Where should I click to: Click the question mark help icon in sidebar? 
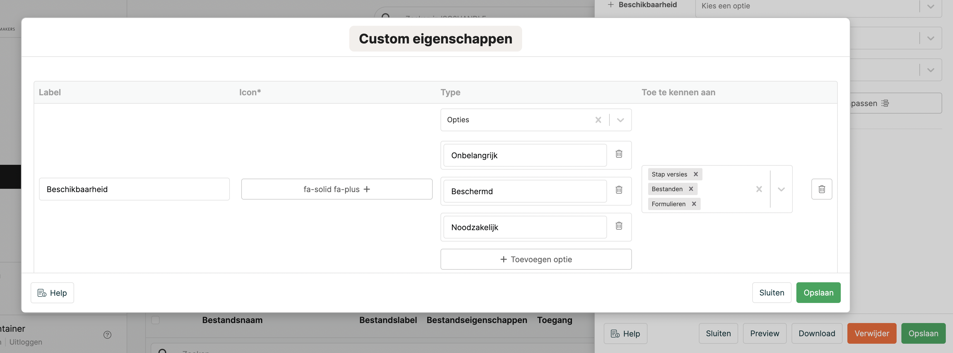tap(107, 335)
